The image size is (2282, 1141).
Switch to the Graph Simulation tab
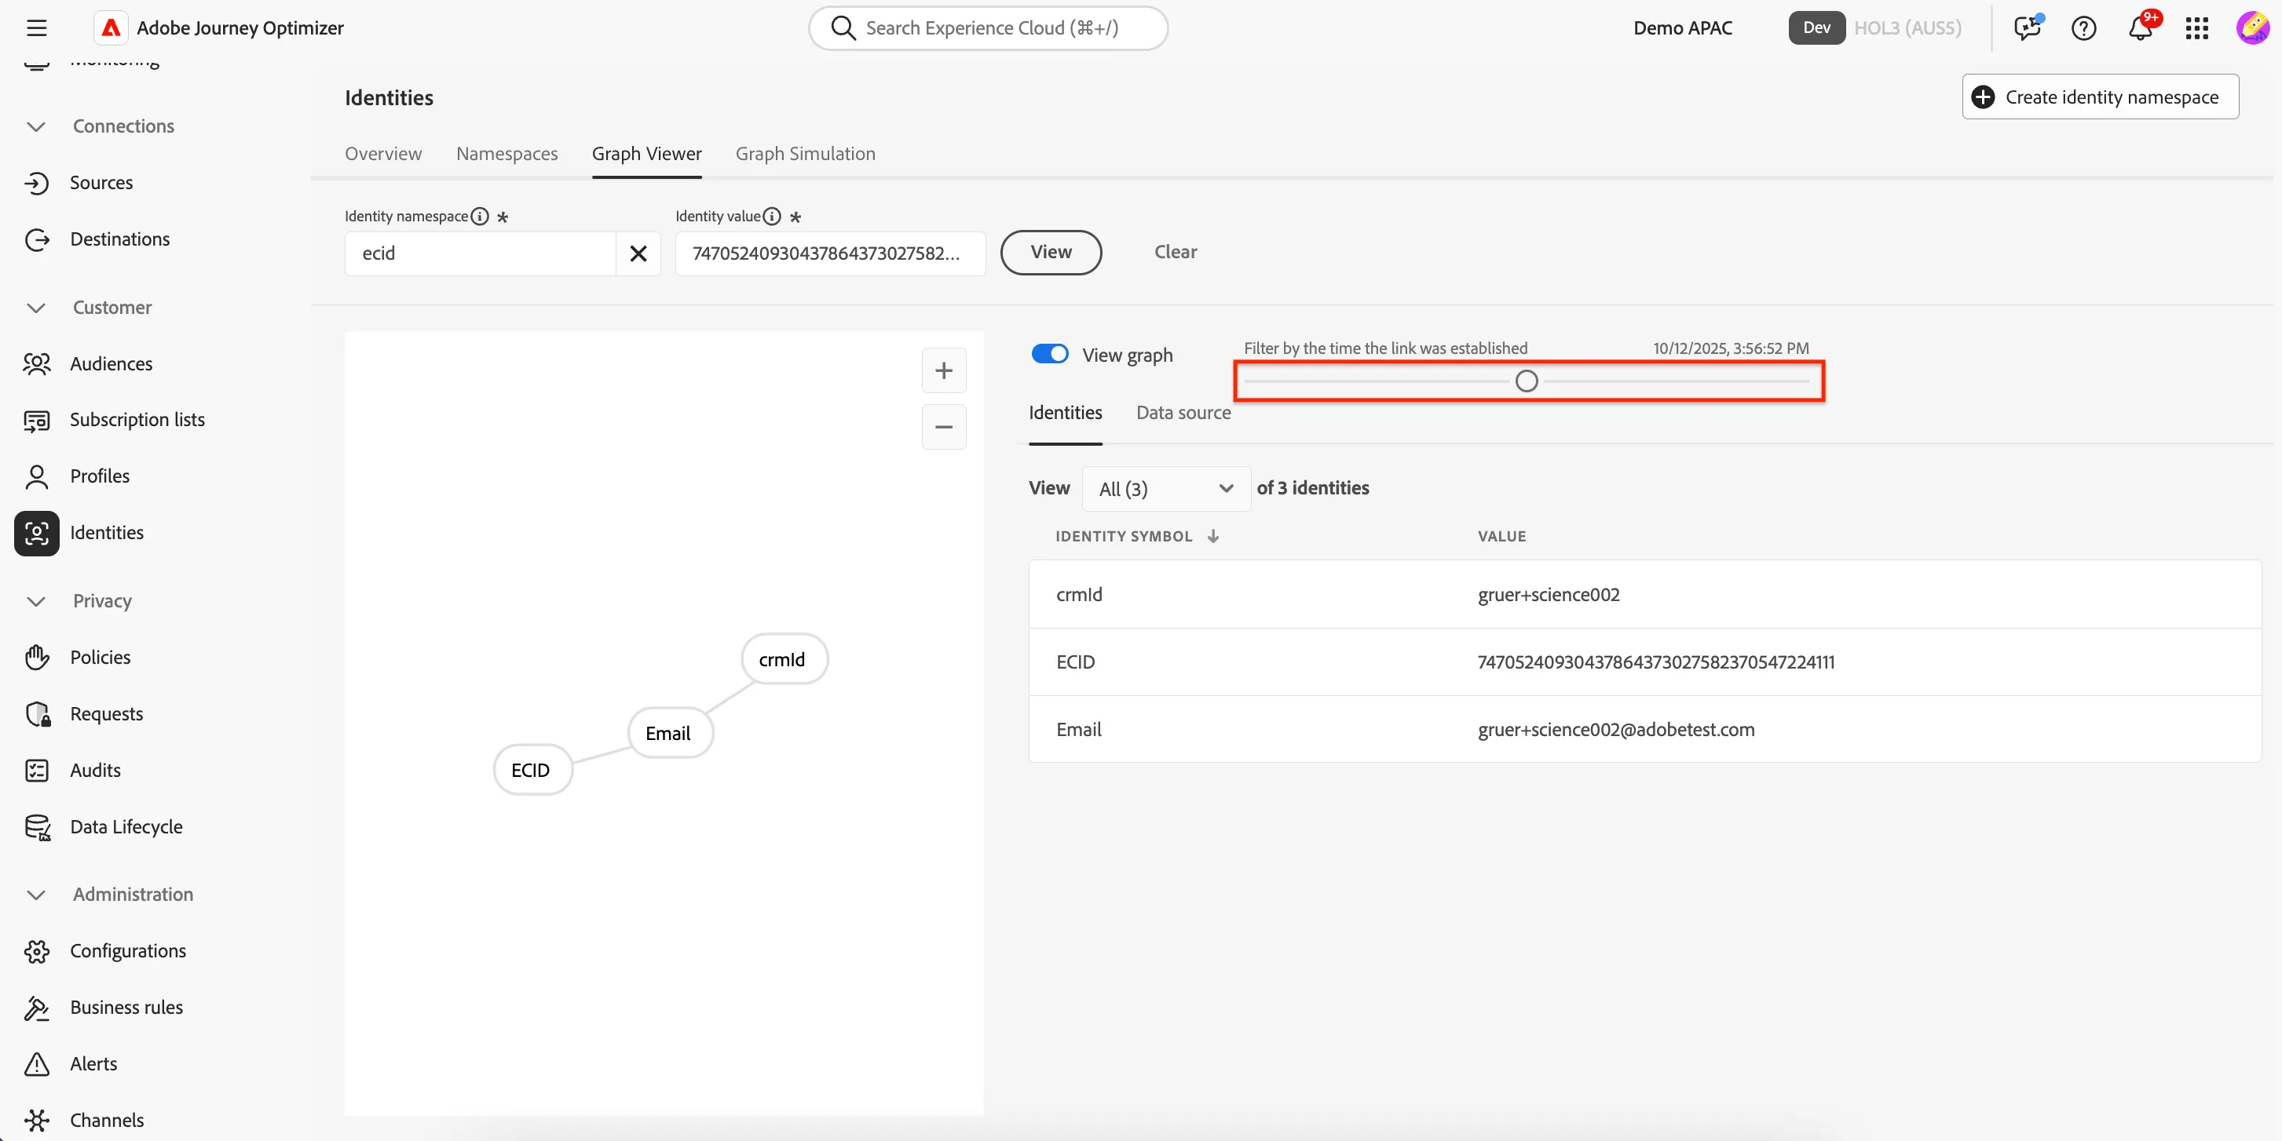click(x=805, y=154)
